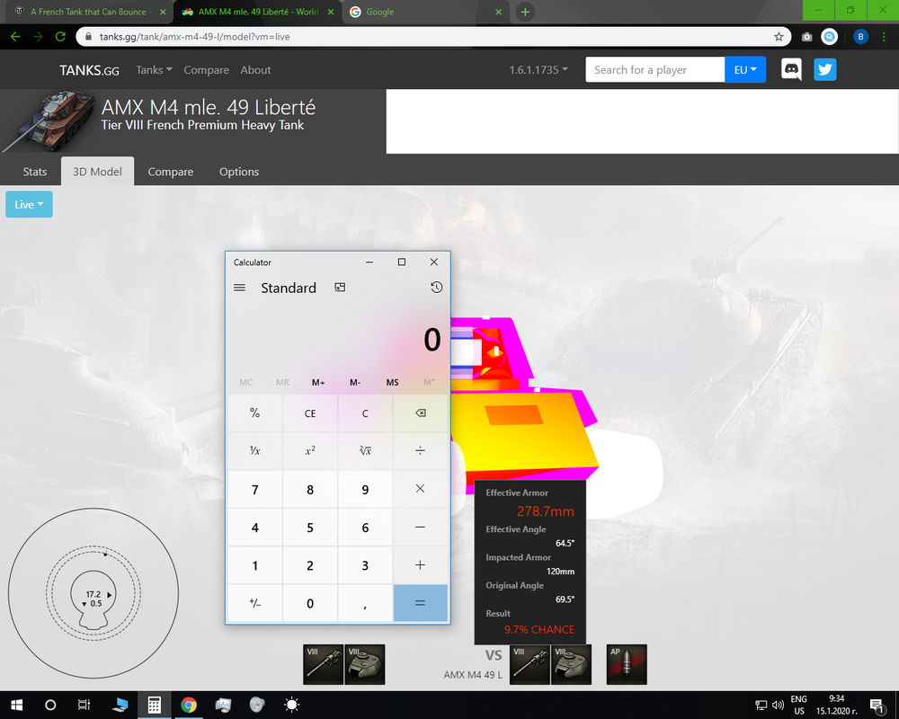Open Calculator hamburger navigation menu
Screen dimensions: 899x719
240,288
